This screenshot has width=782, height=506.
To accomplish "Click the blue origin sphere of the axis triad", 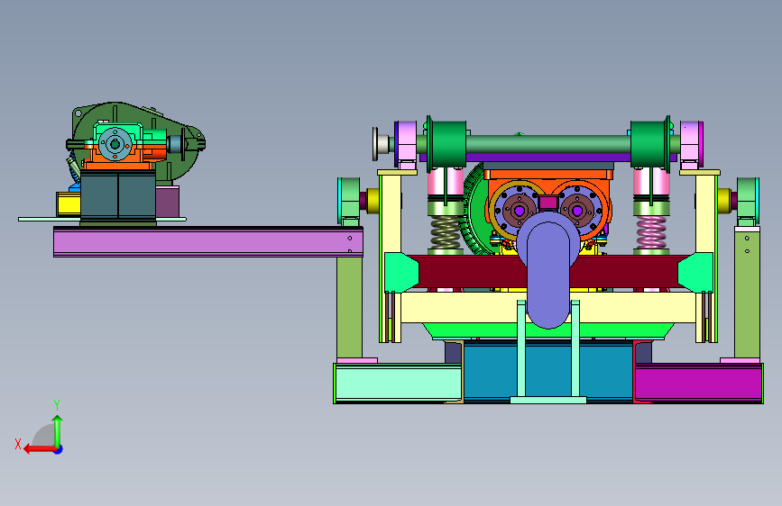I will point(59,449).
